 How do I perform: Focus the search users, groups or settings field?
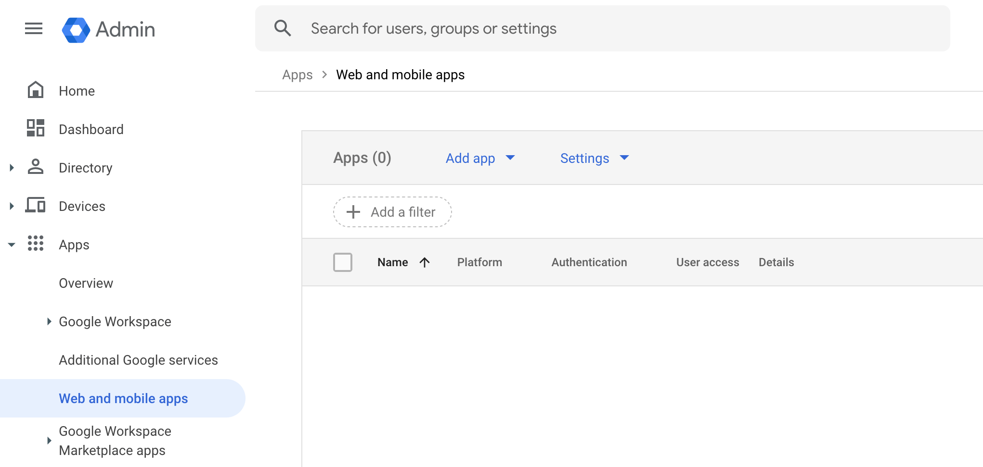pos(603,28)
